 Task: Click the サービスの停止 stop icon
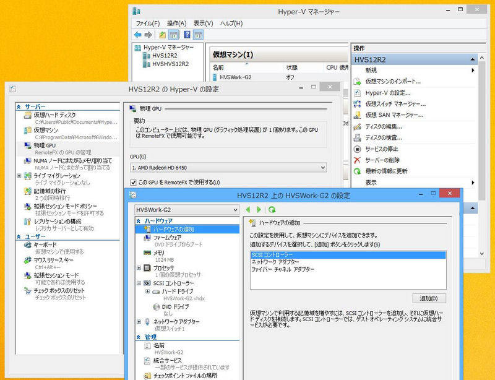coord(357,149)
